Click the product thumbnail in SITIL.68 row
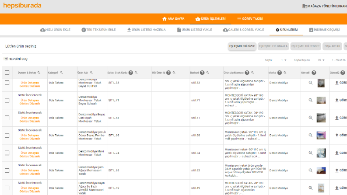 click(321, 135)
